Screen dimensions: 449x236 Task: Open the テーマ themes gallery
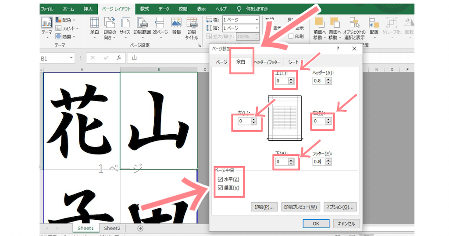tap(46, 27)
